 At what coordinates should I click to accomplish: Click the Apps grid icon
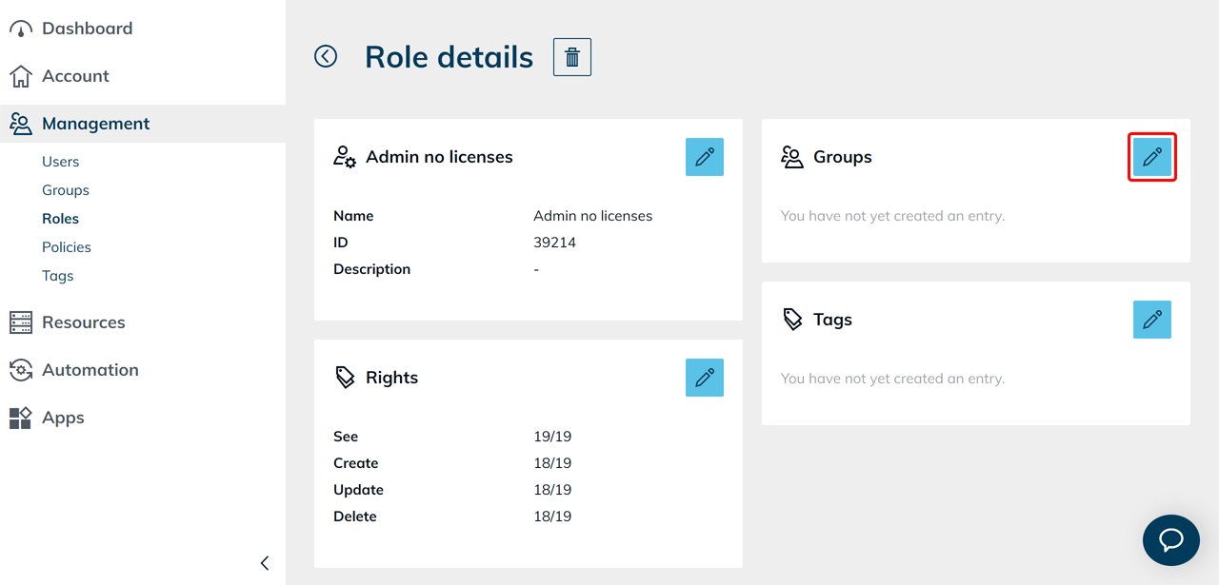tap(21, 418)
